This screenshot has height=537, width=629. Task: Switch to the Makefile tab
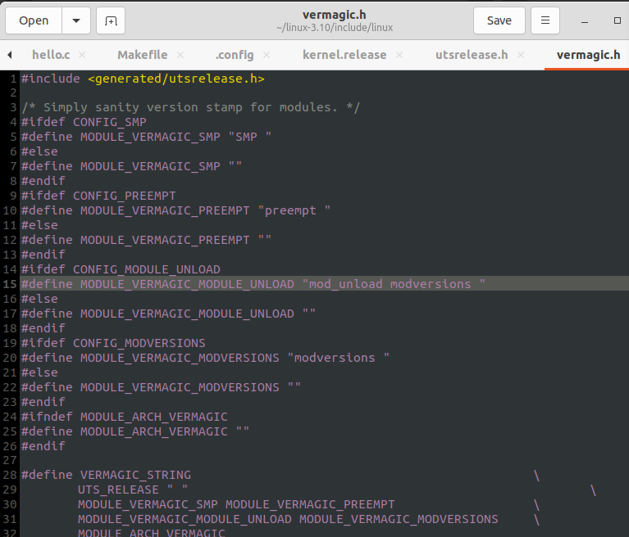pos(142,55)
